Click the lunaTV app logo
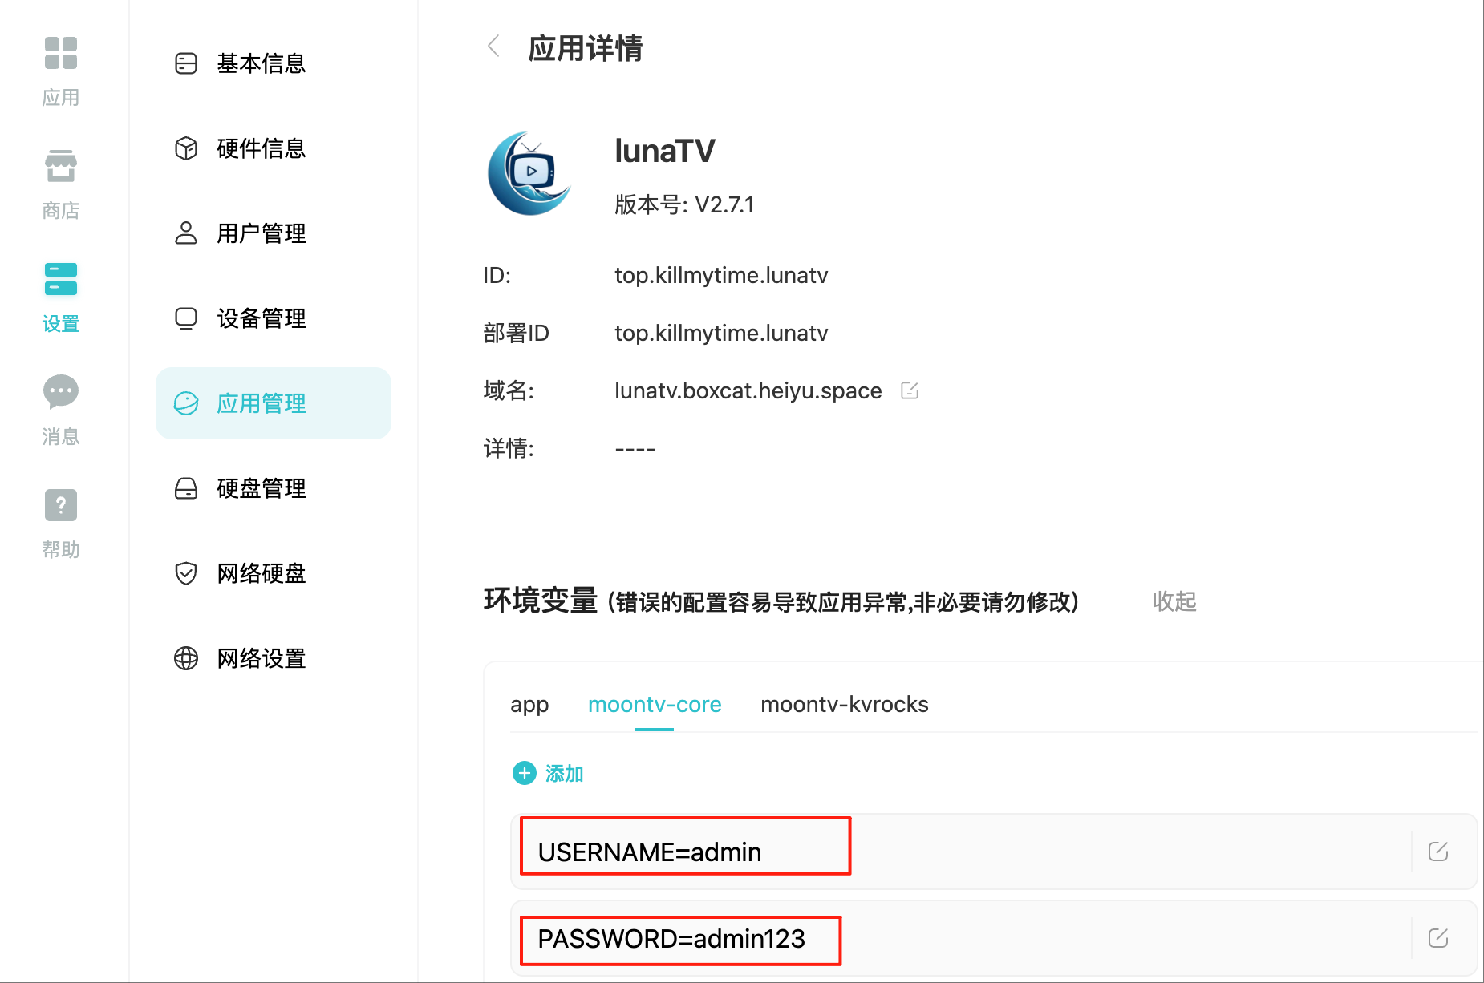 529,173
